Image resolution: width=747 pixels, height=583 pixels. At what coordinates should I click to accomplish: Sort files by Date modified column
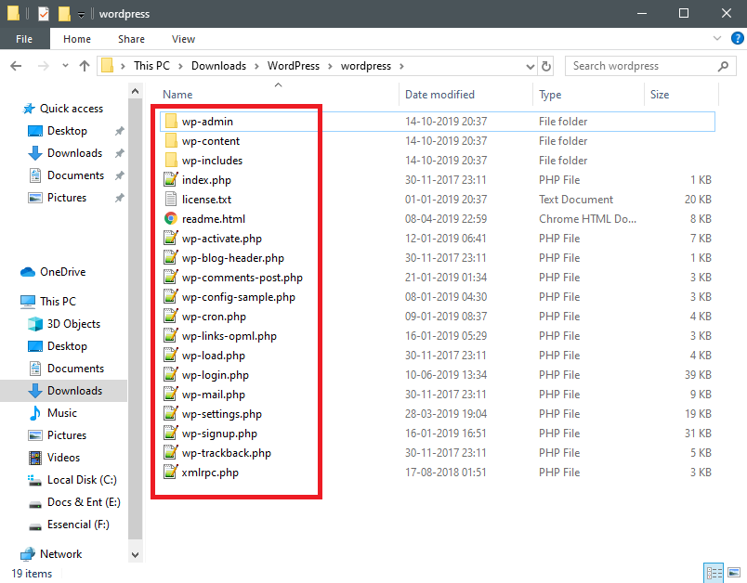point(439,95)
